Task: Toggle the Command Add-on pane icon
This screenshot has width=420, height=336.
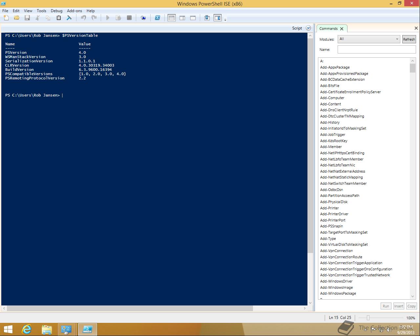Action: [x=218, y=18]
